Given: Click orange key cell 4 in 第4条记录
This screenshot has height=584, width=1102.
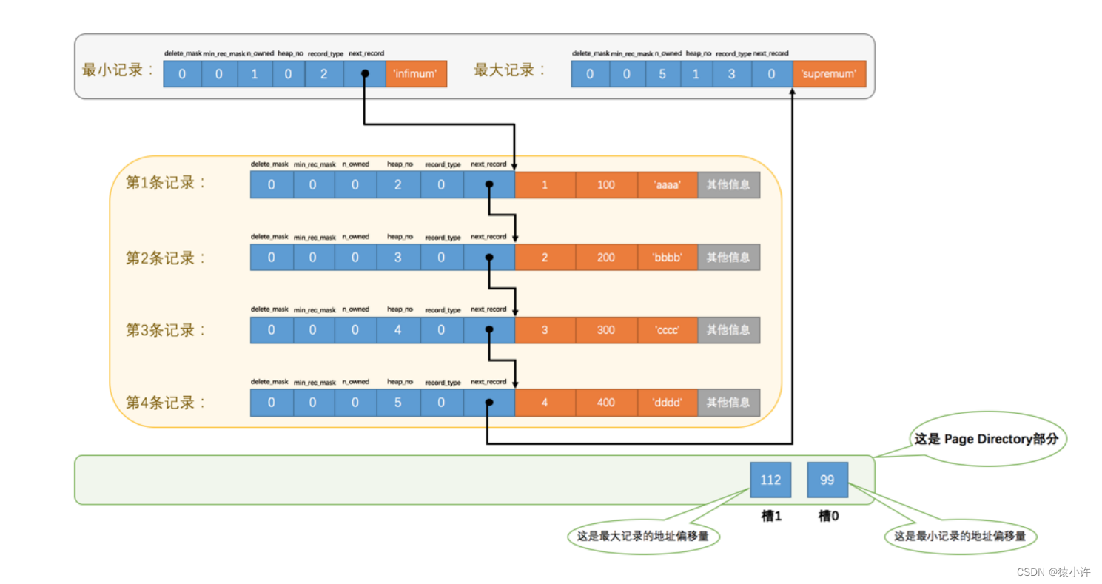Looking at the screenshot, I should point(545,402).
